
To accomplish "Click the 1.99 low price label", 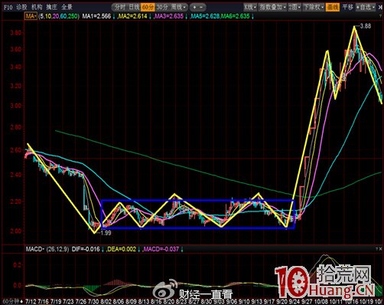I will [x=106, y=233].
